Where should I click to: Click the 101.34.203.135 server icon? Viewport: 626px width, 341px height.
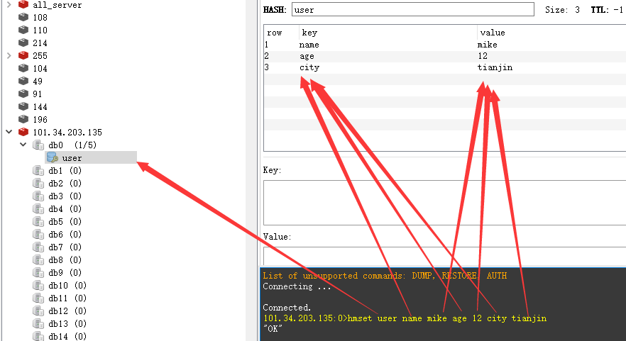point(23,132)
